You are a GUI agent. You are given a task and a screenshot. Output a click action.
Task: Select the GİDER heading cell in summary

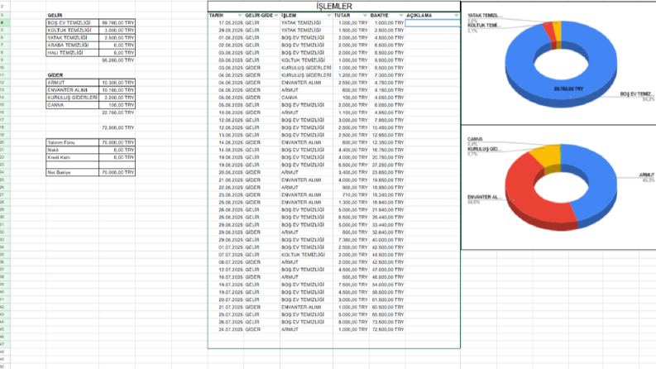click(72, 75)
